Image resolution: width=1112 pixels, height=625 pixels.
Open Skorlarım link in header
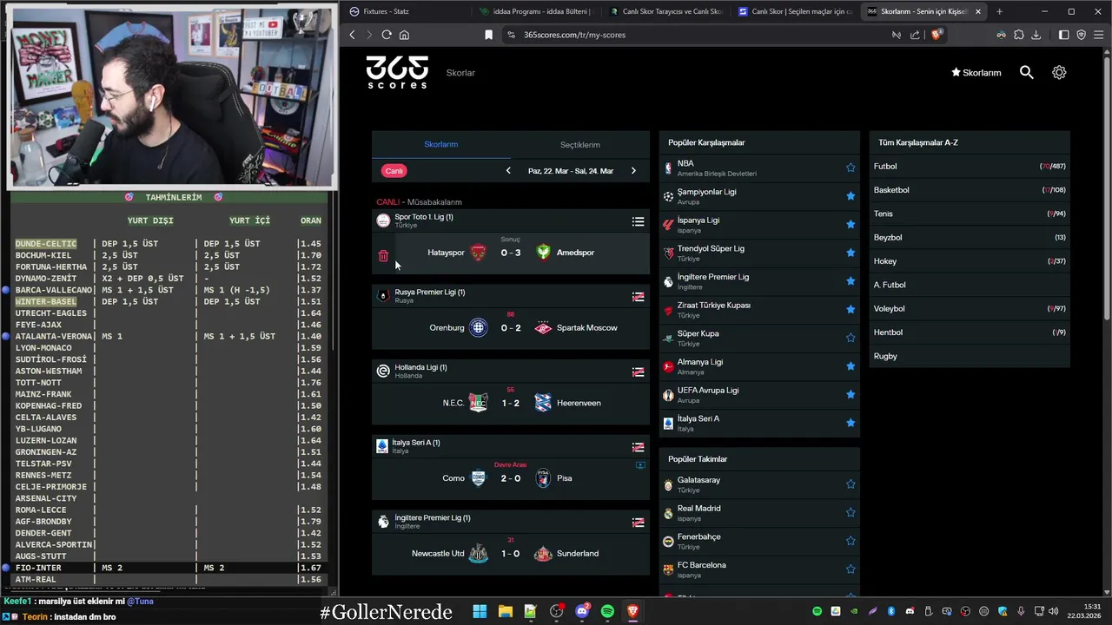pos(976,73)
